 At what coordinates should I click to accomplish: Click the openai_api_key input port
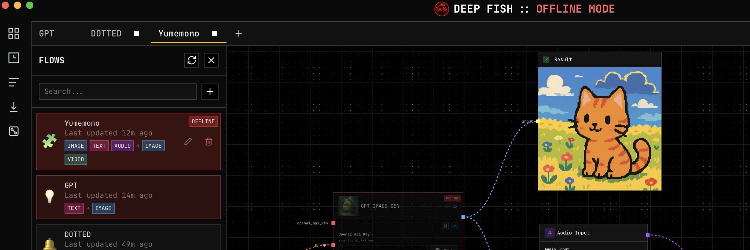[x=333, y=223]
